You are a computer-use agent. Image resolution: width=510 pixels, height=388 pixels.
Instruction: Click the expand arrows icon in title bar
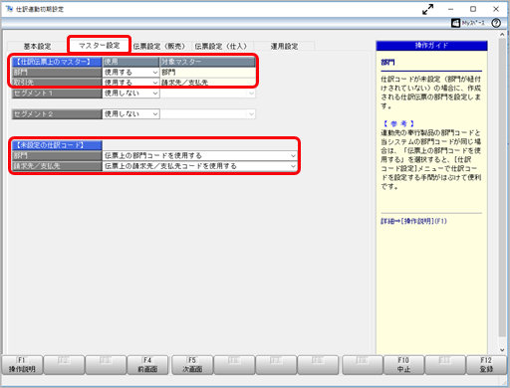427,9
